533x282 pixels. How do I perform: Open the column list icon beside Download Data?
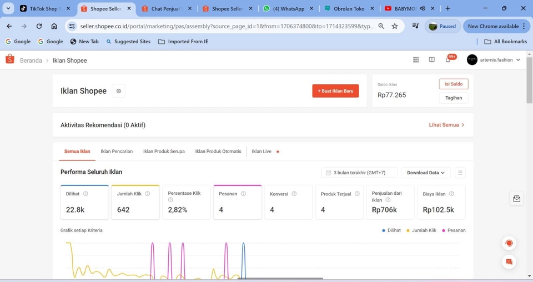pos(460,173)
